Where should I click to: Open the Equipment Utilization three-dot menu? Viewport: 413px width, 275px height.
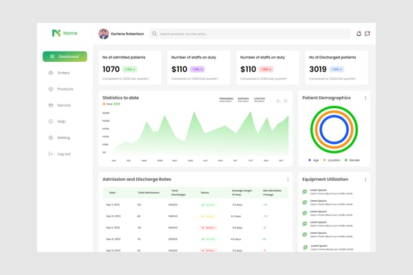pos(366,179)
